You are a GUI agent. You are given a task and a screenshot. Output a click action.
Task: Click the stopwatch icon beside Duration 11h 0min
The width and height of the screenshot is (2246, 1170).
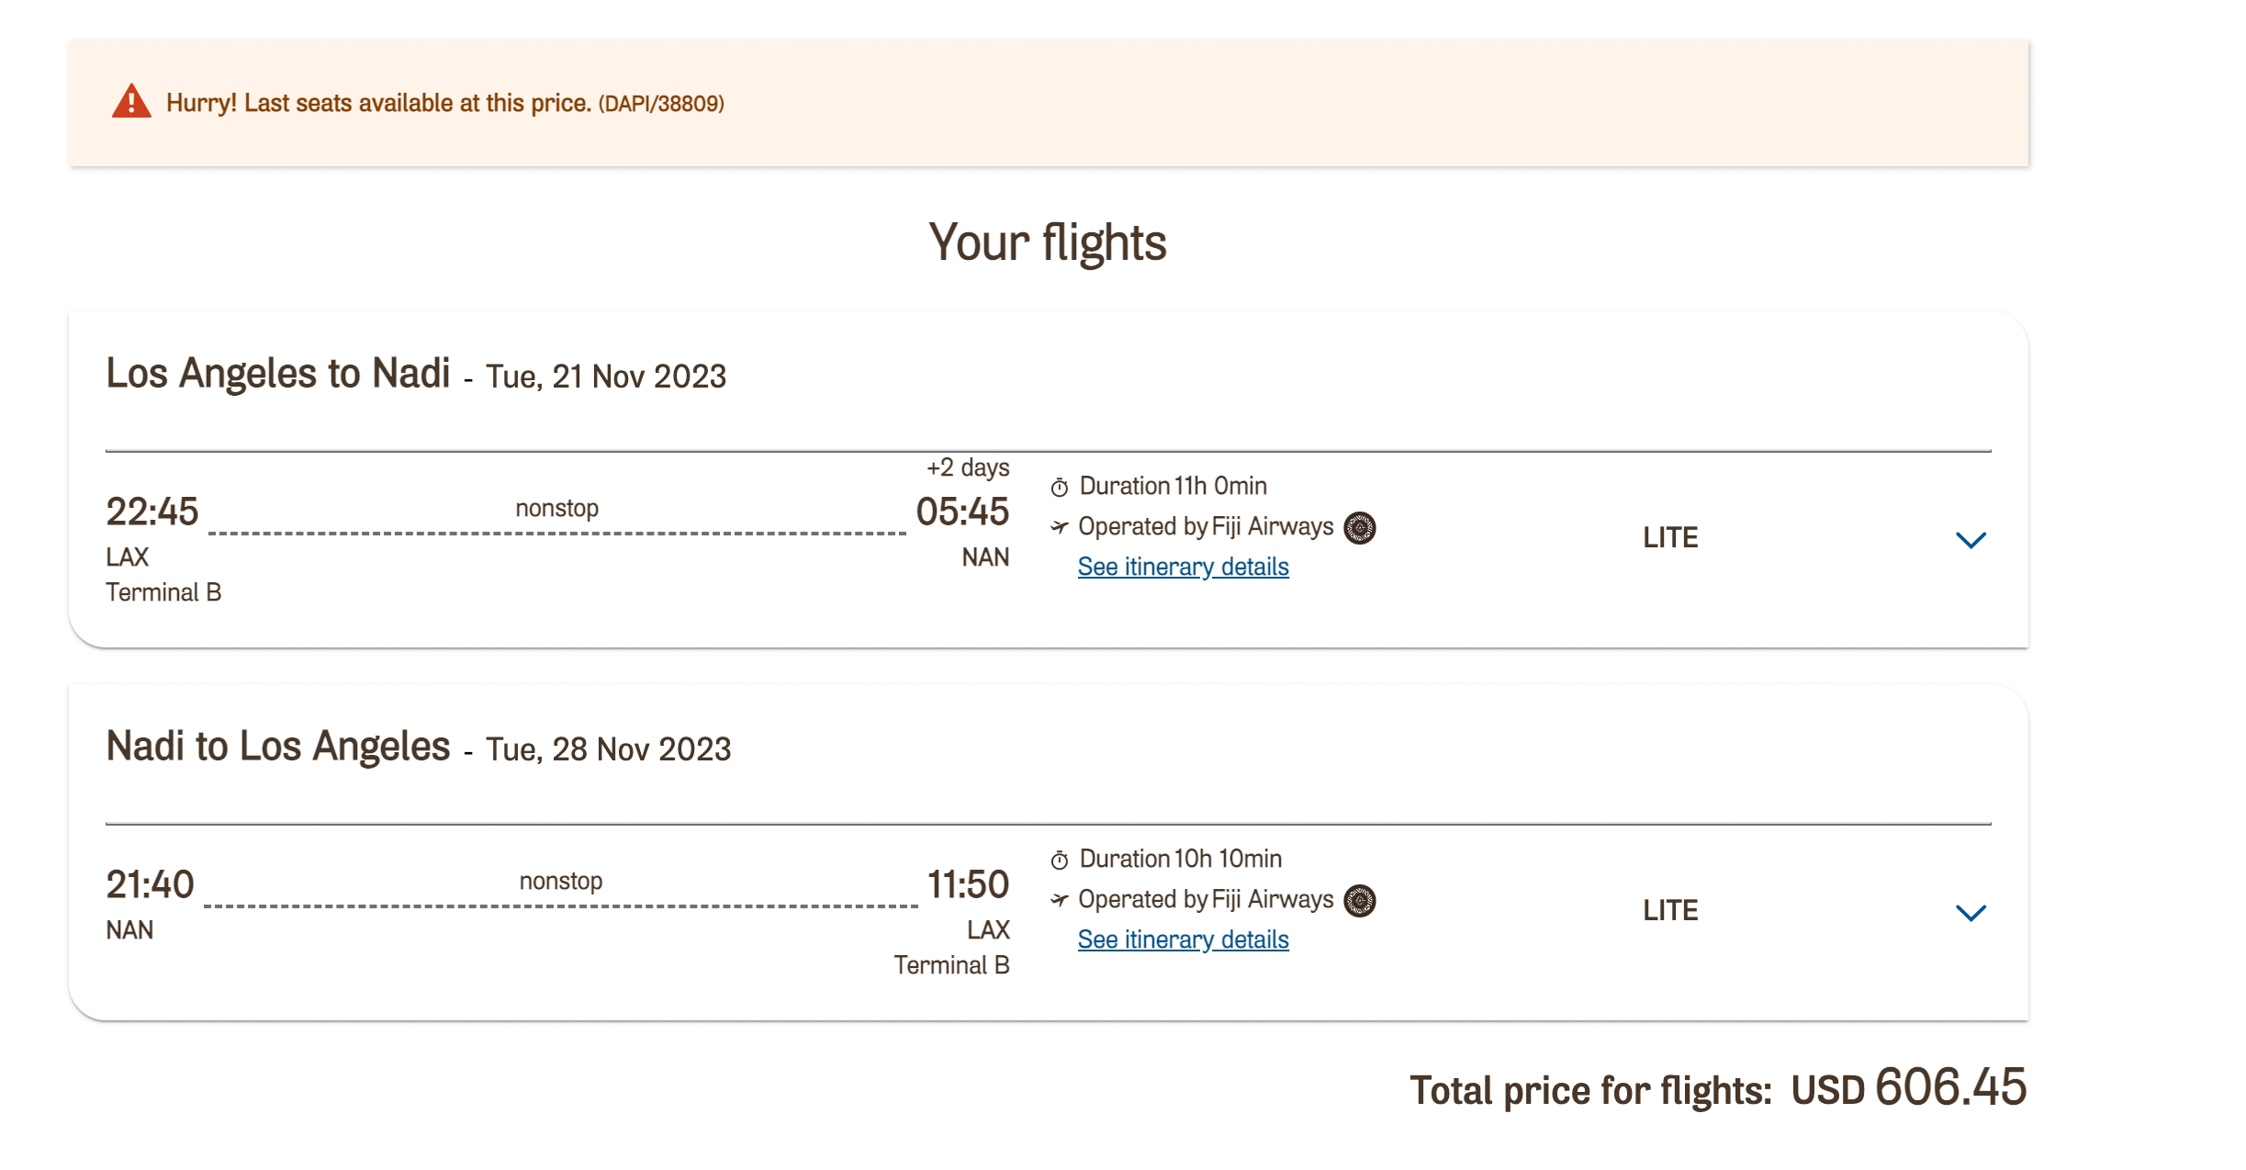point(1060,487)
